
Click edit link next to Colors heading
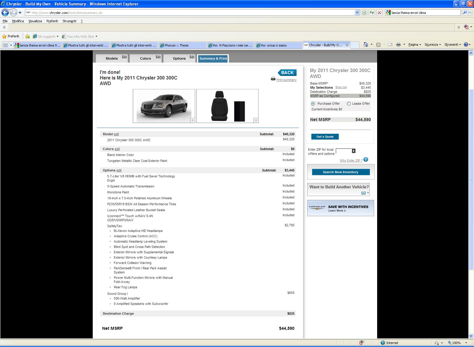[x=117, y=149]
